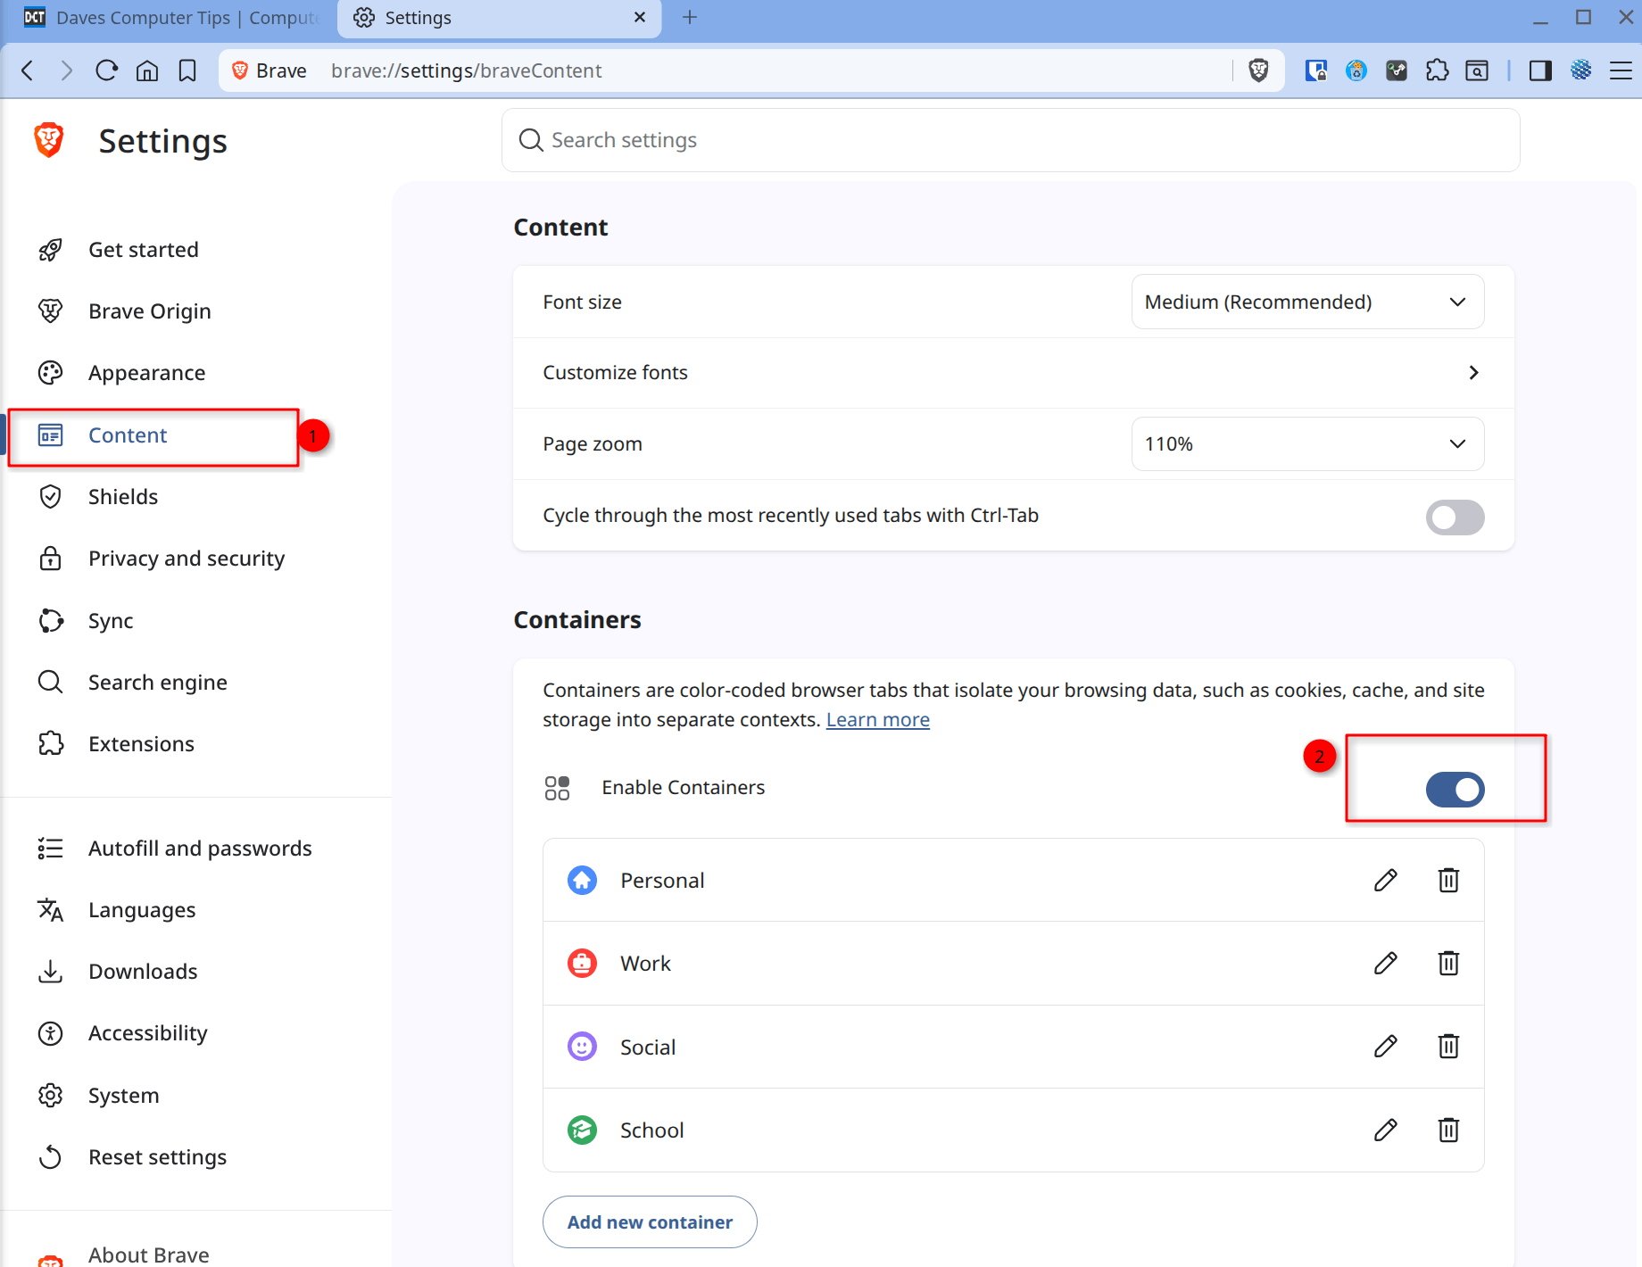This screenshot has width=1642, height=1267.
Task: Reload the current page
Action: click(x=106, y=70)
